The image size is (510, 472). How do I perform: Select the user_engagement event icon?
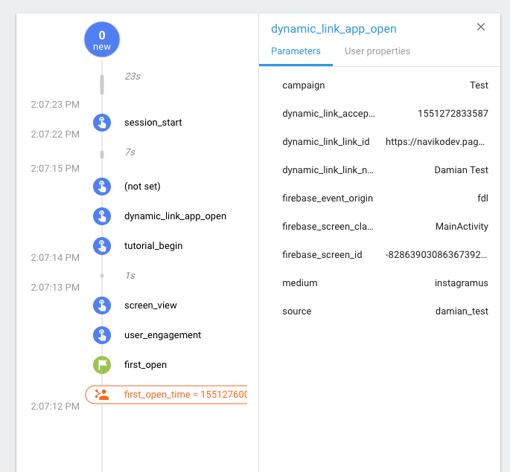[x=102, y=335]
